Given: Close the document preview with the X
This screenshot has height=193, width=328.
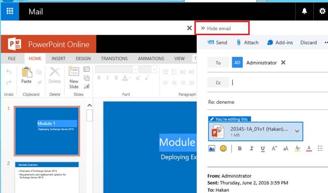Looking at the screenshot, I should click(189, 28).
